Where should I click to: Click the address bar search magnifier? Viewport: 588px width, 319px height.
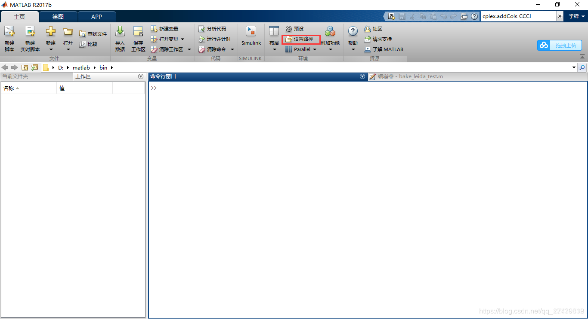point(582,67)
